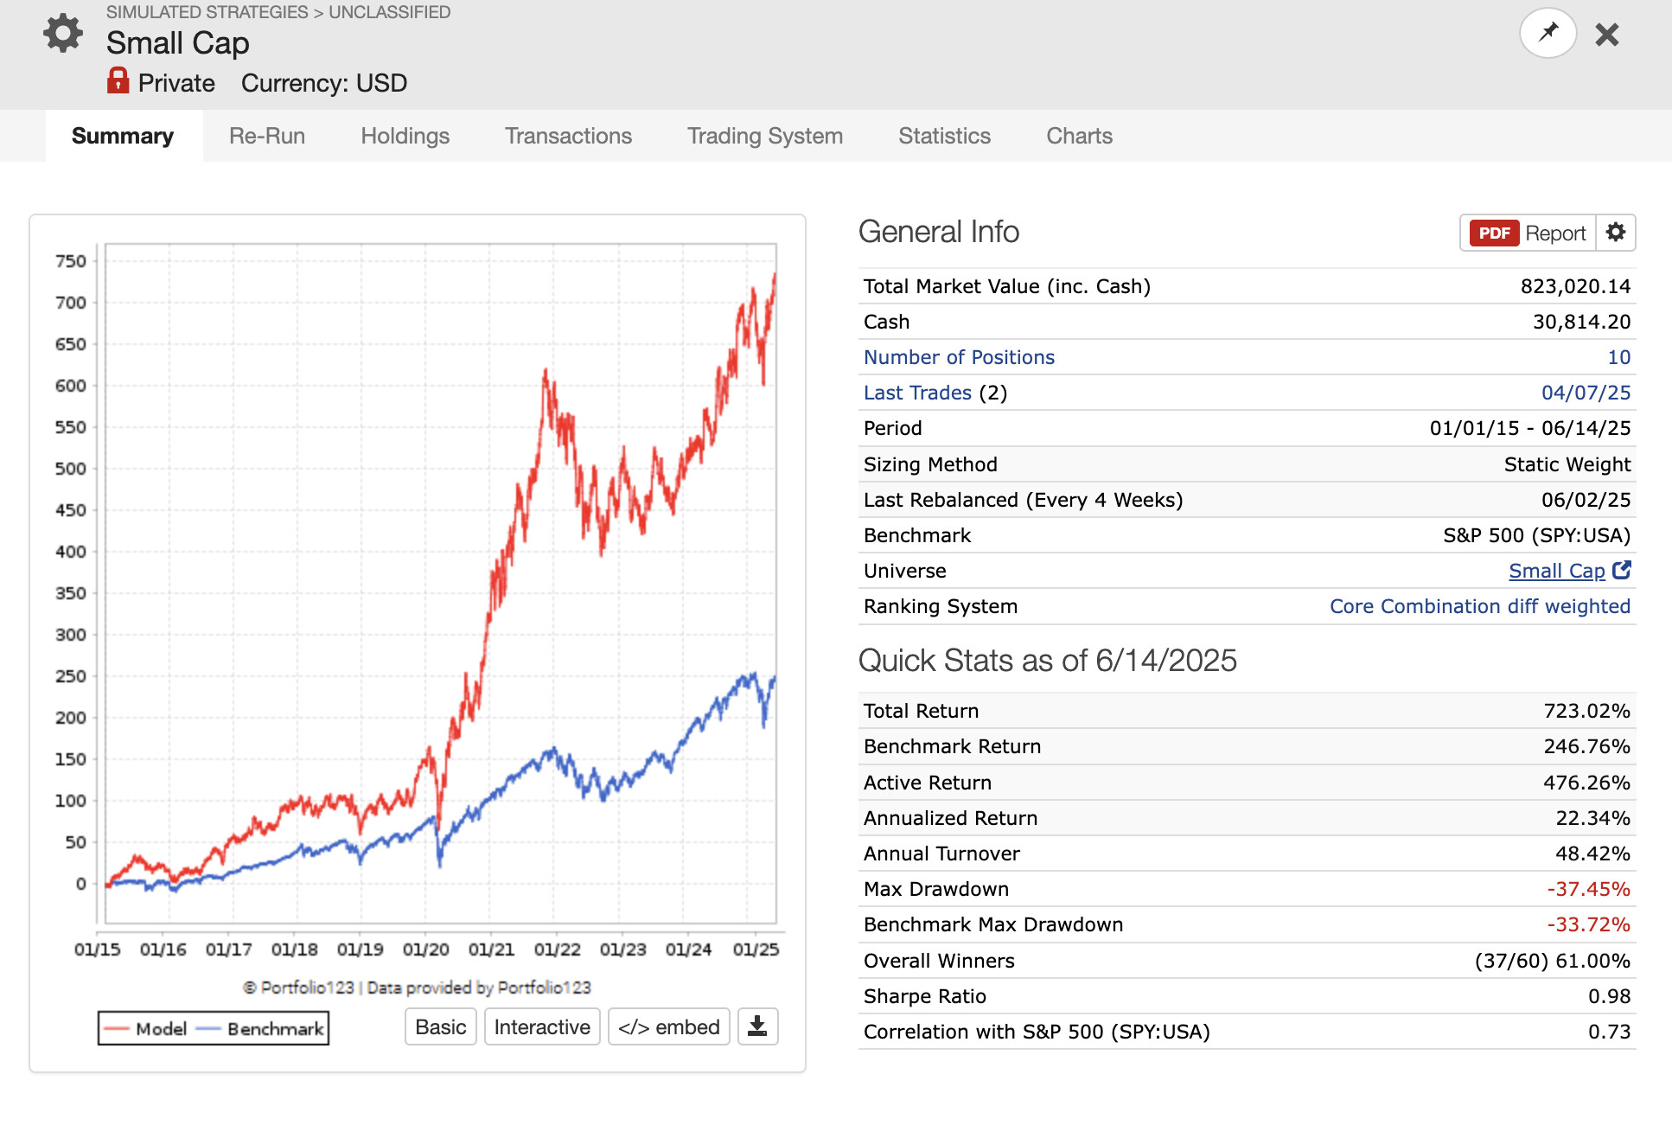Switch to the Statistics tab
The width and height of the screenshot is (1672, 1138).
click(x=944, y=136)
